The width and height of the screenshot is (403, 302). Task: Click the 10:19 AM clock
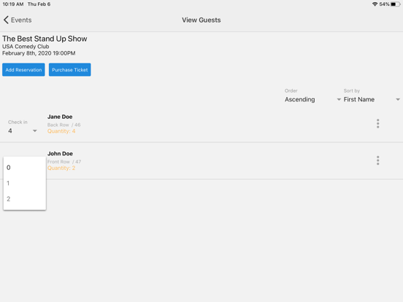(x=13, y=4)
